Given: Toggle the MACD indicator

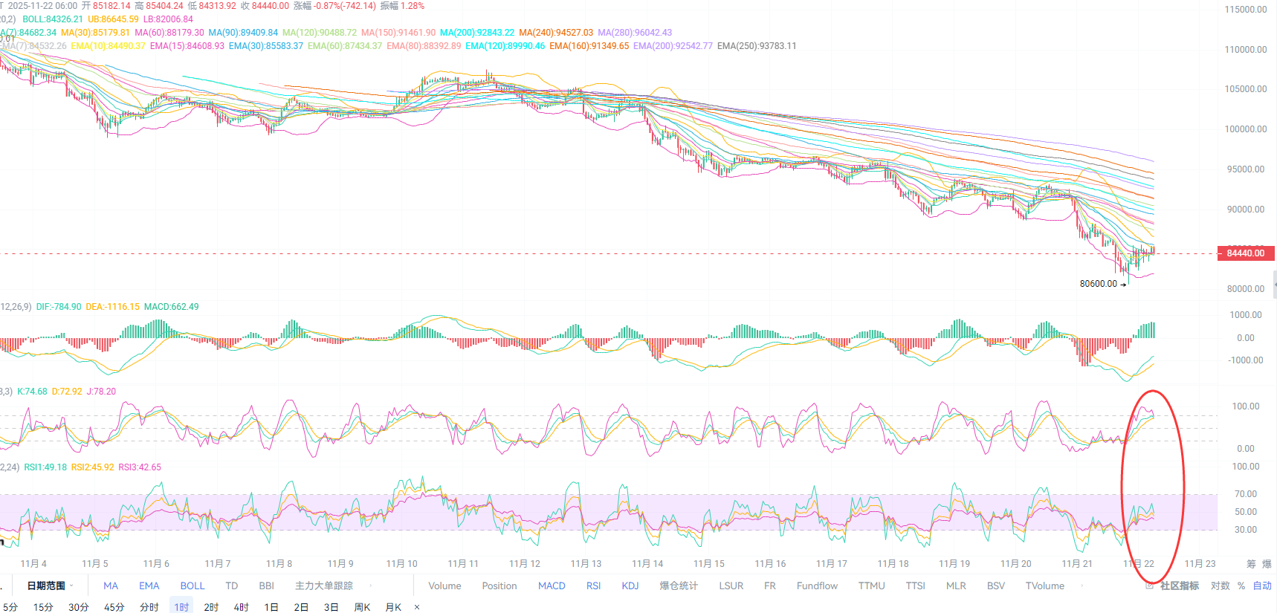Looking at the screenshot, I should [x=552, y=586].
